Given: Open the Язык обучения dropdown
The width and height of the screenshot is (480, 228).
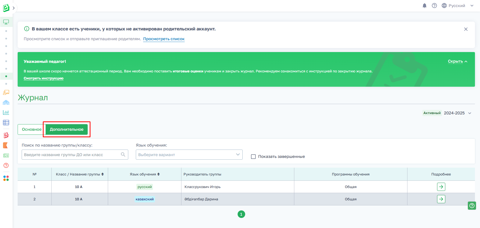Looking at the screenshot, I should pyautogui.click(x=189, y=155).
